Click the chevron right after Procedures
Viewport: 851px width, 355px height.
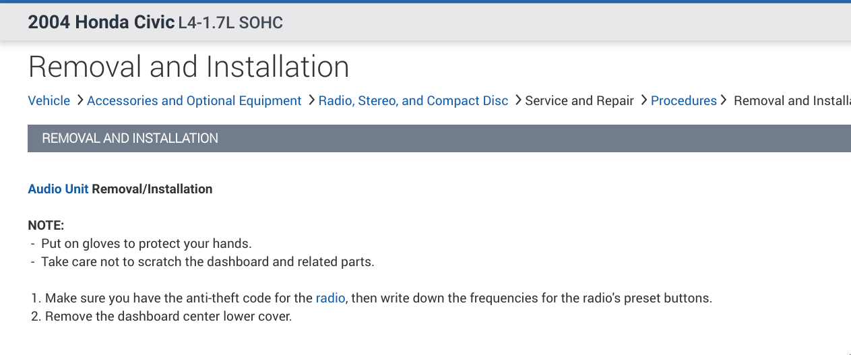(x=724, y=100)
